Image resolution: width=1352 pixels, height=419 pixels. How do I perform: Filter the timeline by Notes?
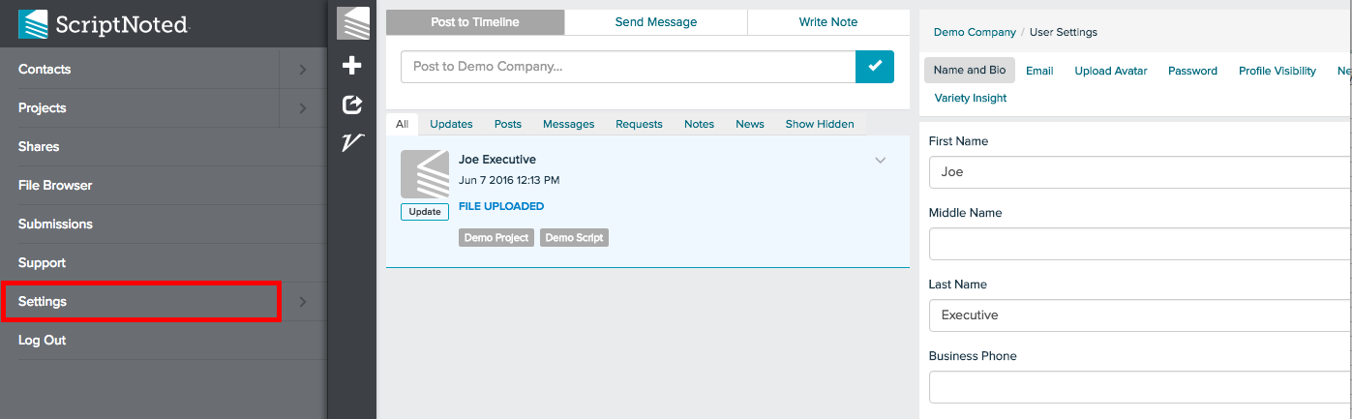(699, 124)
